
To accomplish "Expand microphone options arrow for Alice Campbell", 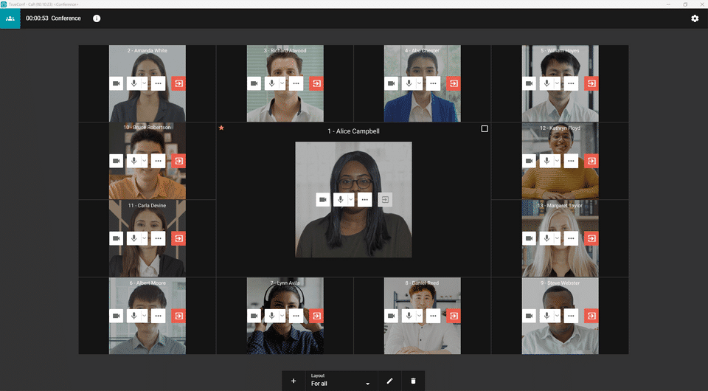I will click(351, 200).
